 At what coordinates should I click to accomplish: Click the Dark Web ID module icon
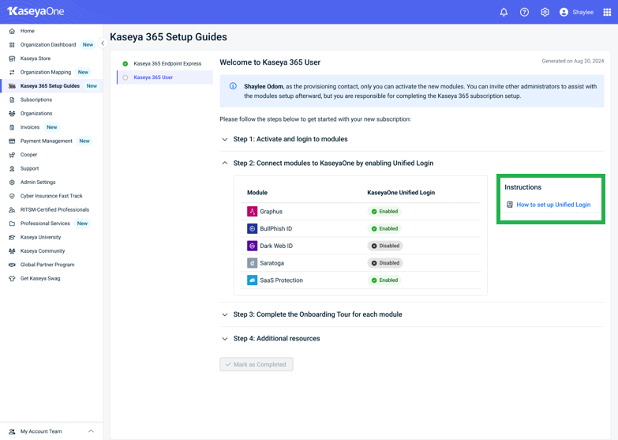[252, 246]
